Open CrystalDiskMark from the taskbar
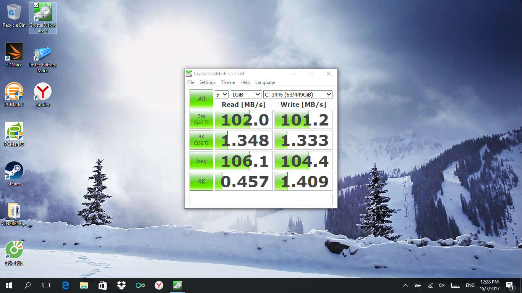 [177, 285]
